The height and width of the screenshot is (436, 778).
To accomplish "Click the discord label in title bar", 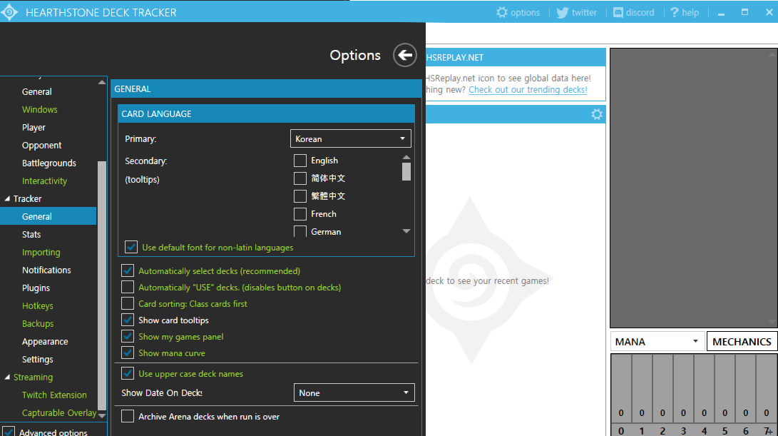I will pos(640,12).
